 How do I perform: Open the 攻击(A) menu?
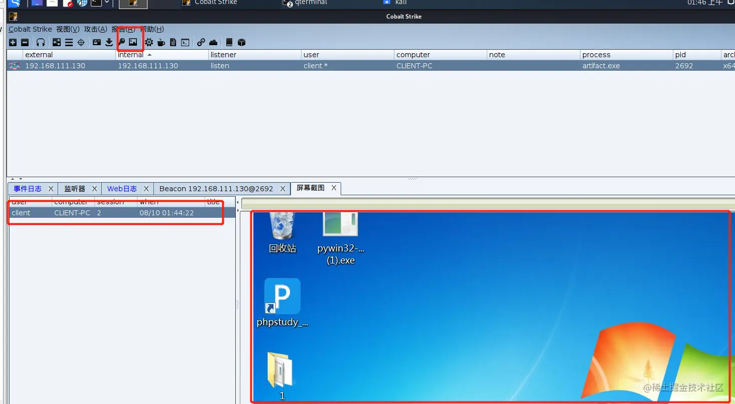tap(95, 29)
